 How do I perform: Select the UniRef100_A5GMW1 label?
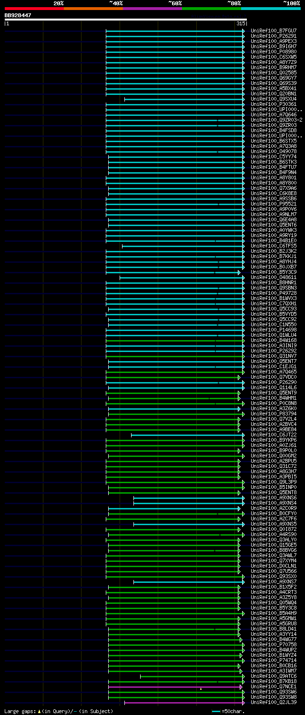pos(274,618)
